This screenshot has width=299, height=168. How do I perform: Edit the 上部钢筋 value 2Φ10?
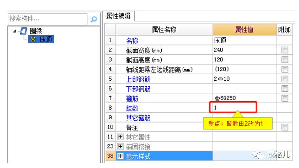coord(245,79)
